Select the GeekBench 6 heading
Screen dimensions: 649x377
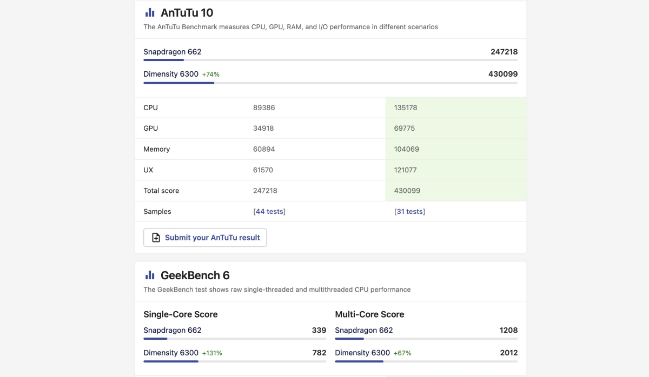coord(195,275)
